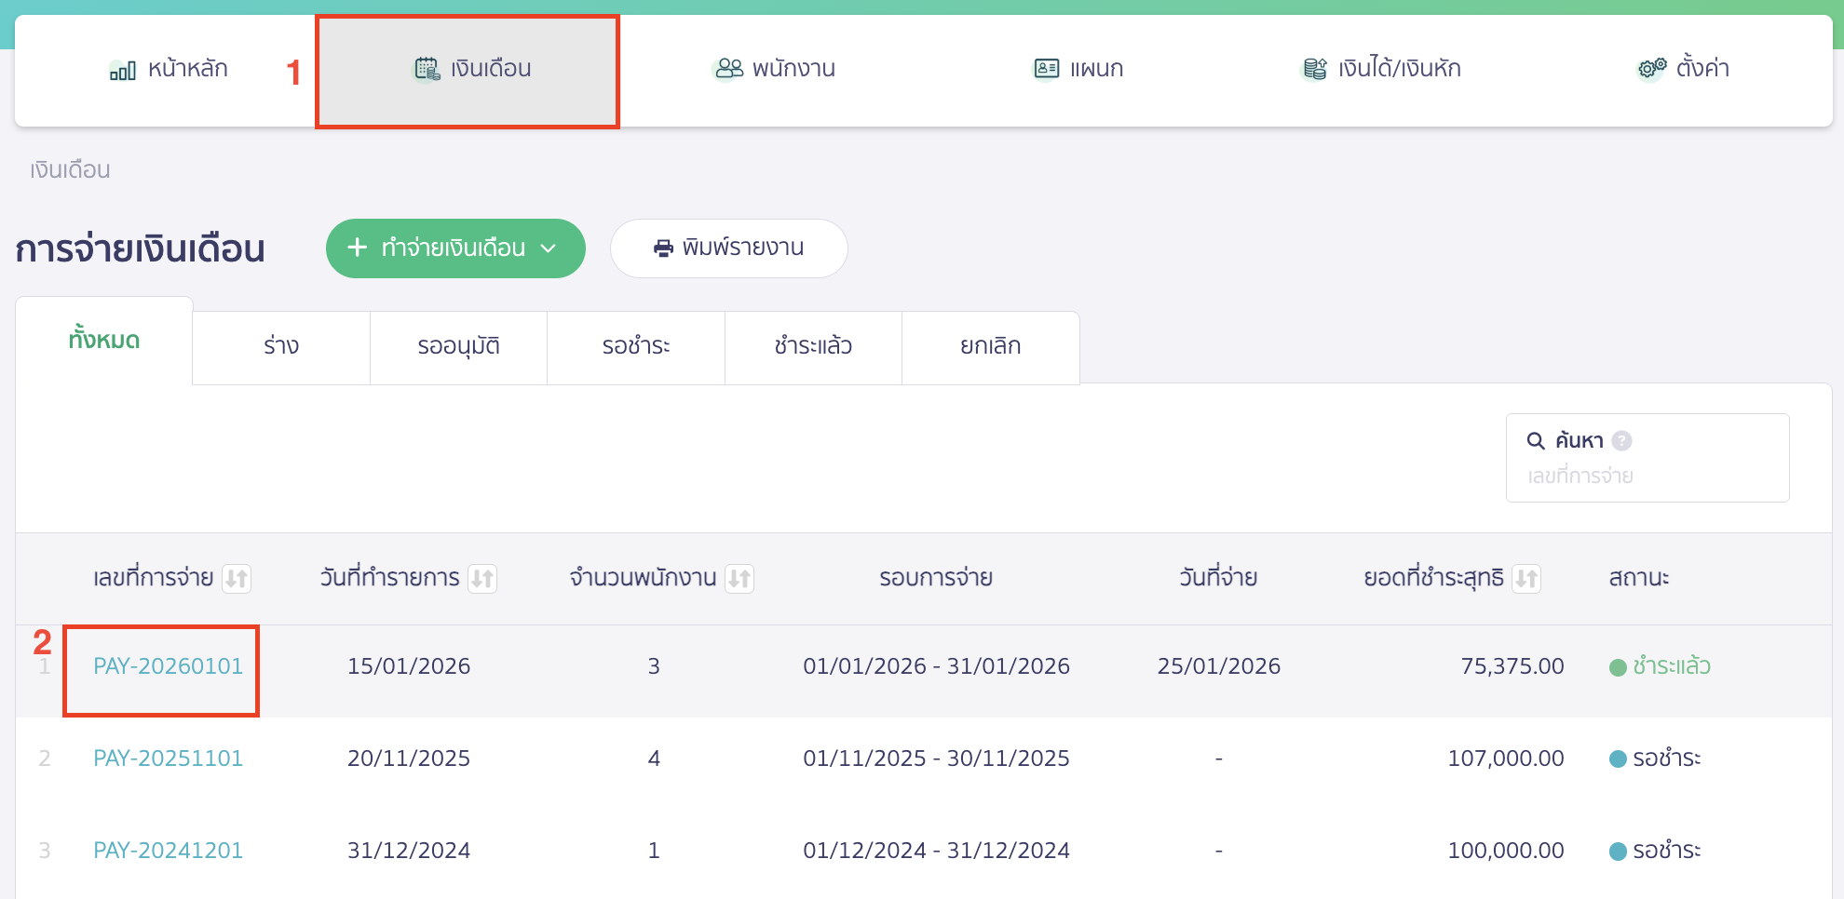This screenshot has height=899, width=1844.
Task: Click the printer icon on พิมพ์รายงาน
Action: 663,248
